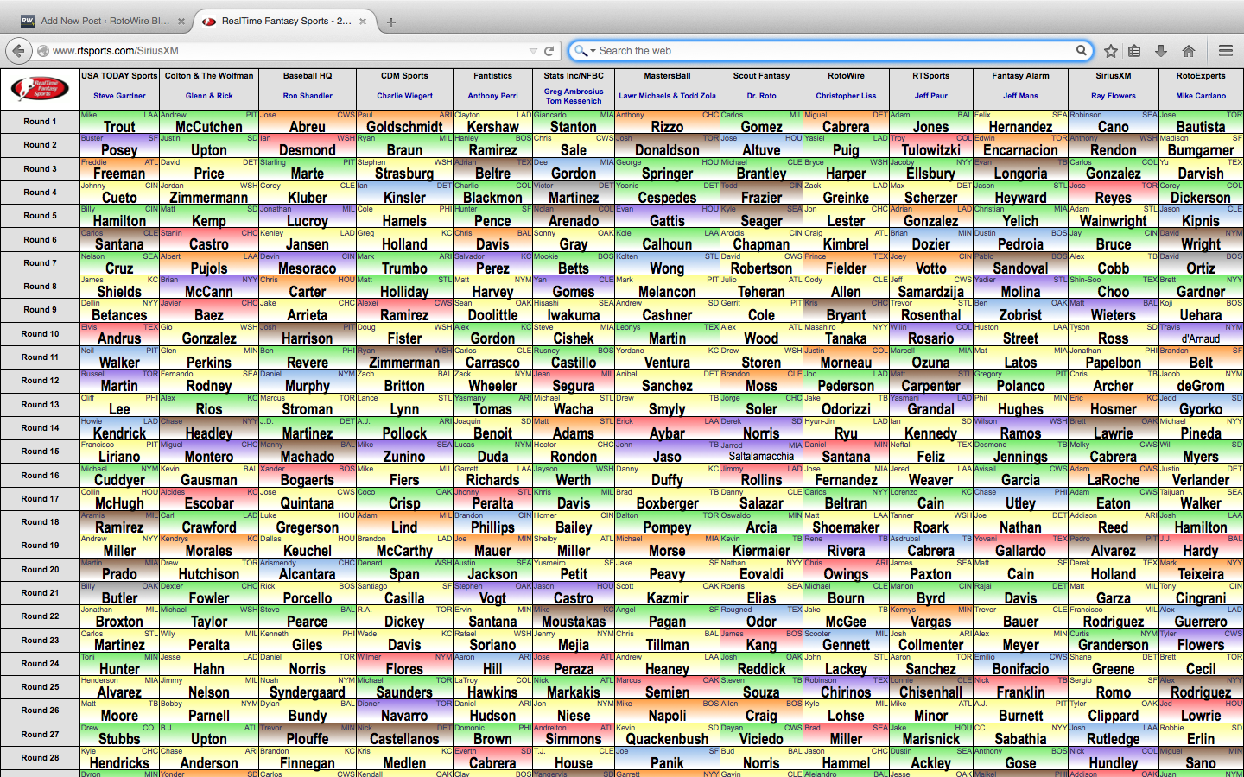Open Lawr Michaels & Todd Zola link

(x=667, y=97)
